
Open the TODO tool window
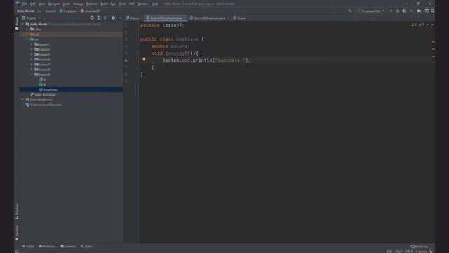point(28,247)
